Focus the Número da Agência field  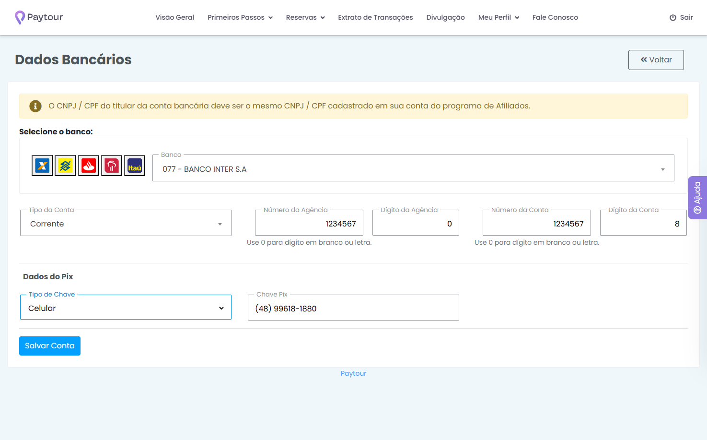click(309, 224)
